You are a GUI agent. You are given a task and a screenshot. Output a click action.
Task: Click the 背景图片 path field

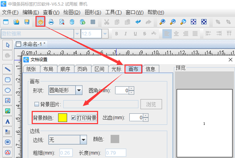[101, 104]
